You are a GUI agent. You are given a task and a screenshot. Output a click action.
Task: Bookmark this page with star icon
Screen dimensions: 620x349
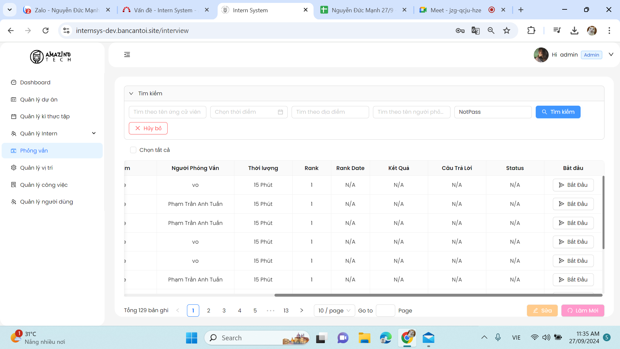pos(507,31)
